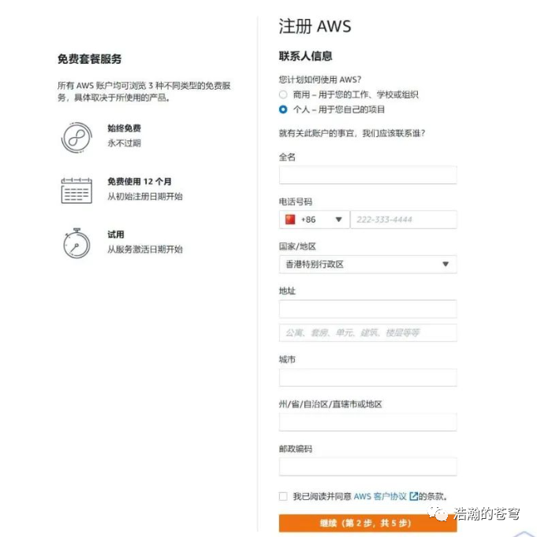Open the 国家/地区 dropdown showing 香港特别行政区

[367, 264]
